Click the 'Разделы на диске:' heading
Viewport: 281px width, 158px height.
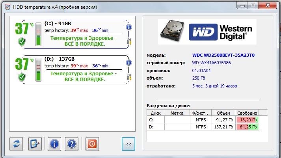[x=168, y=106]
